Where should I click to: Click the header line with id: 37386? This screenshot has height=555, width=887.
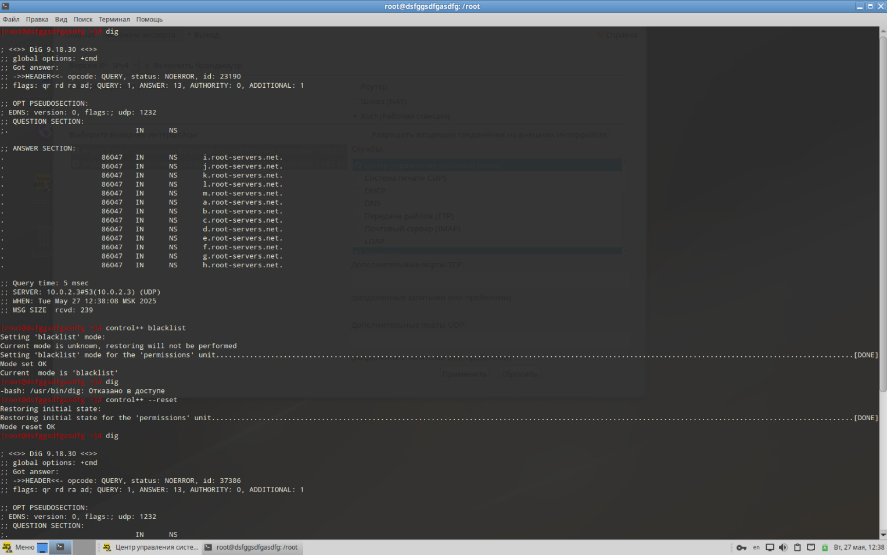[121, 481]
